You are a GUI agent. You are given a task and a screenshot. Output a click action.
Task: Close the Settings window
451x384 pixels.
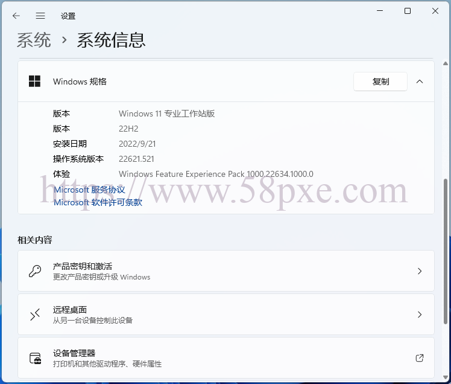click(x=435, y=11)
